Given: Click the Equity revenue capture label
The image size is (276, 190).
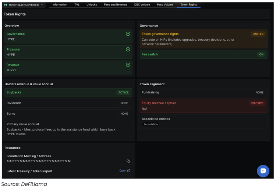Looking at the screenshot, I should coord(159,103).
